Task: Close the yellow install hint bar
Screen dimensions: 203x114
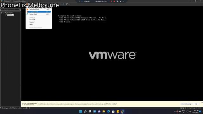Action: tap(202, 102)
